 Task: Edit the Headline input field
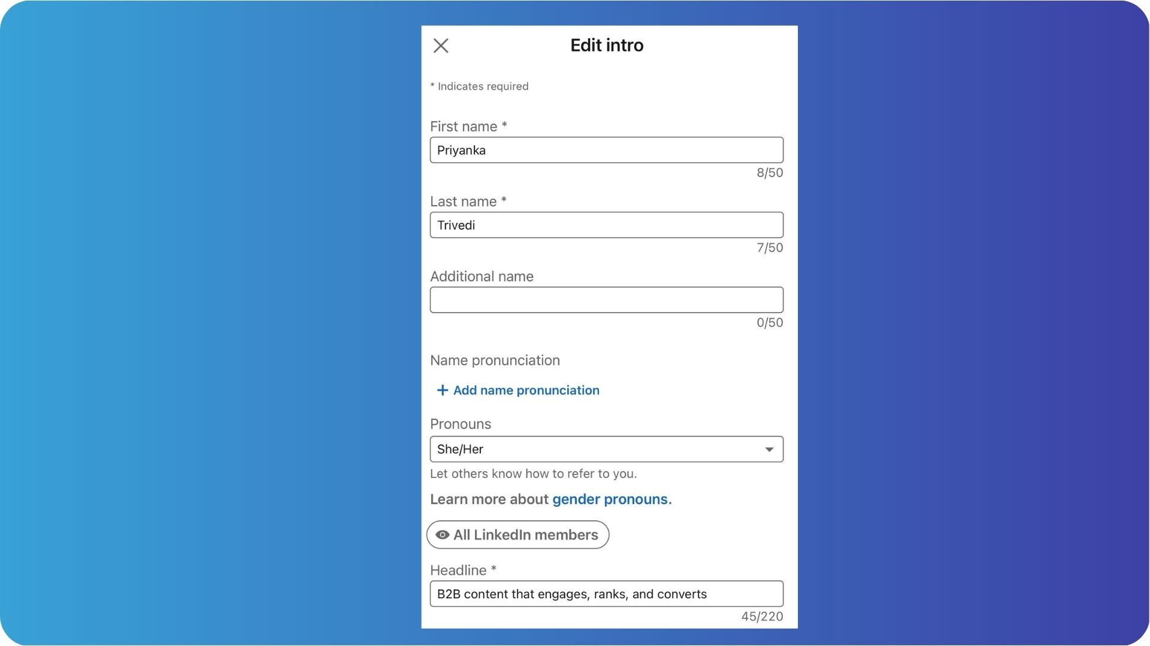(x=606, y=594)
